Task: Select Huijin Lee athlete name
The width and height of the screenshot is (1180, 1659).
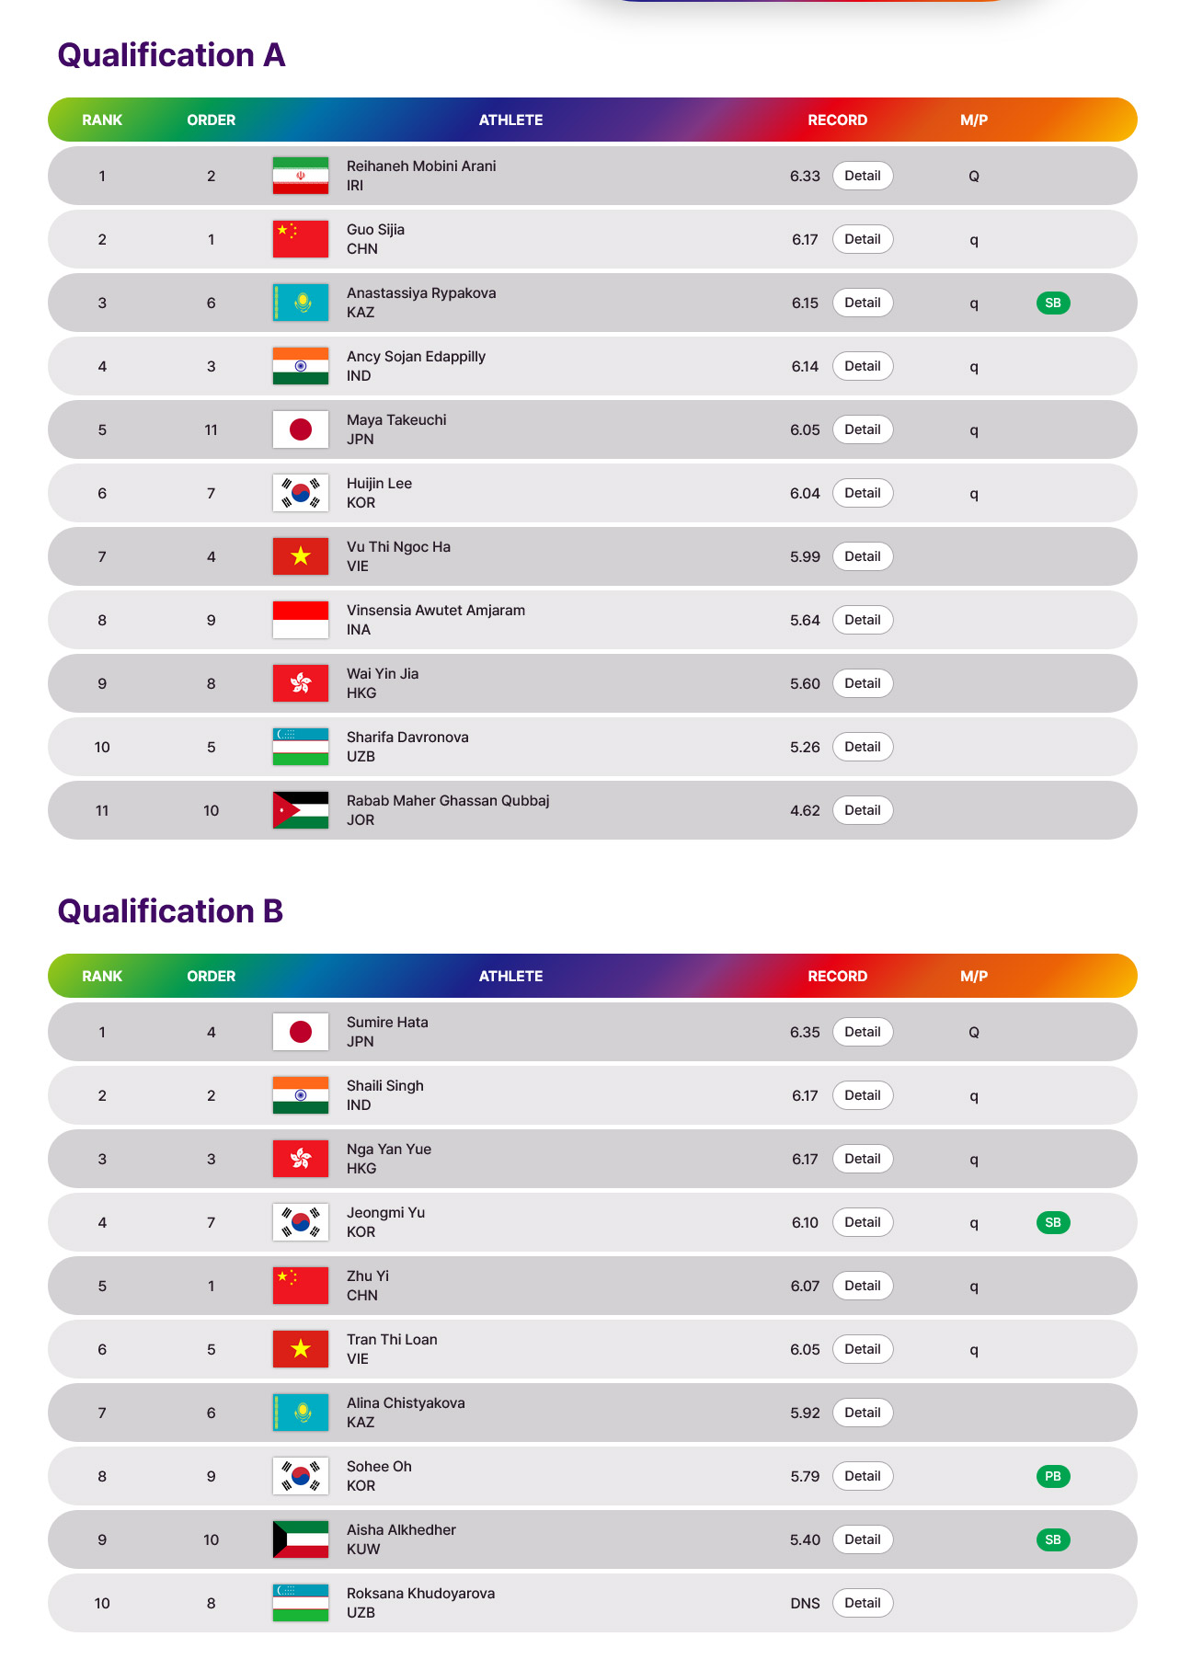Action: pyautogui.click(x=379, y=483)
